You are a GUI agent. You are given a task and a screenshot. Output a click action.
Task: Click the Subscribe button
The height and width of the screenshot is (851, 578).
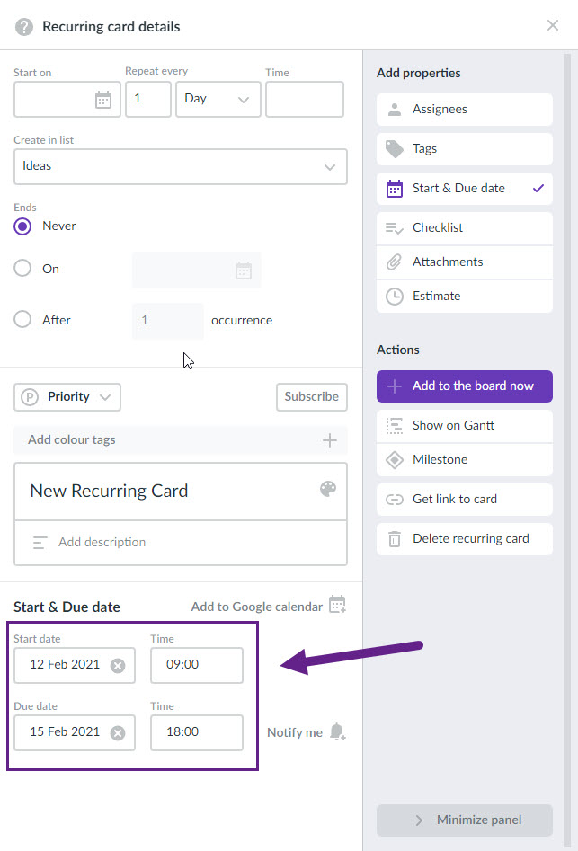tap(312, 397)
